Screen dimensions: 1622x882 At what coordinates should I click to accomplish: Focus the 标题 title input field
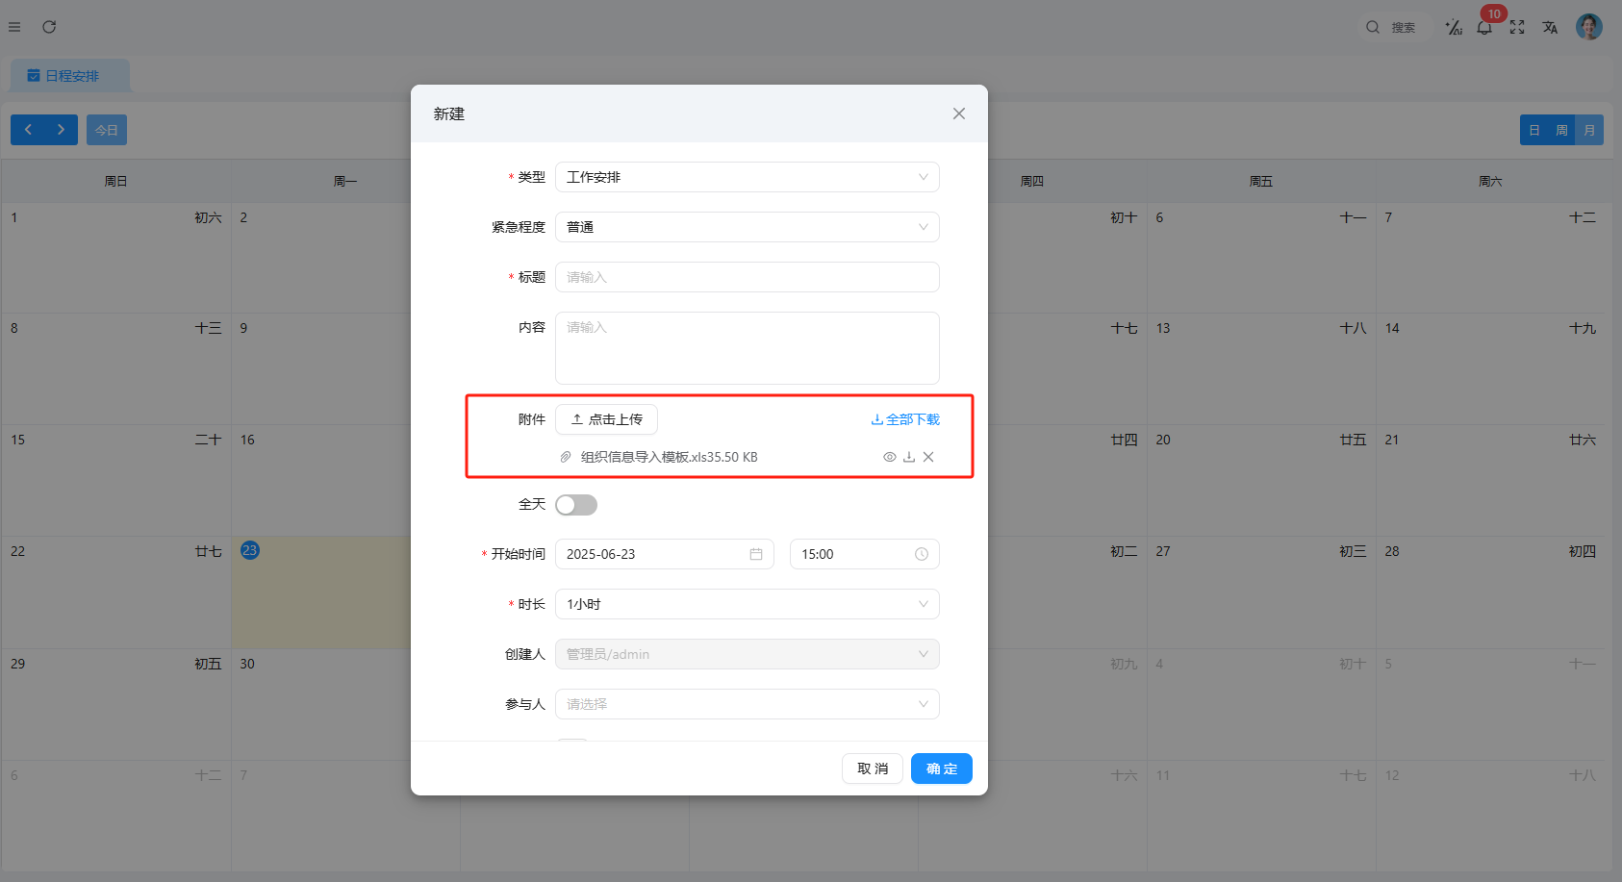point(748,277)
